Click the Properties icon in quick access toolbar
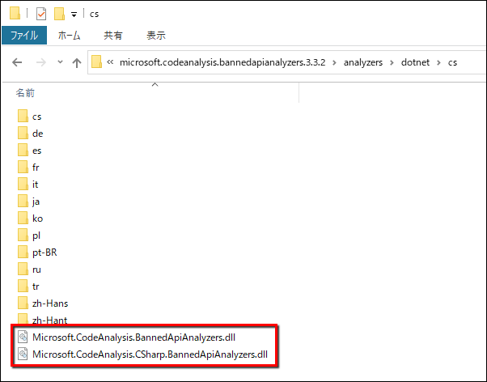 click(41, 14)
